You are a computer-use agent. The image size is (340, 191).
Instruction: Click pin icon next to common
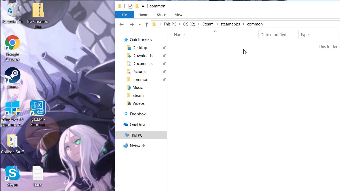point(164,80)
